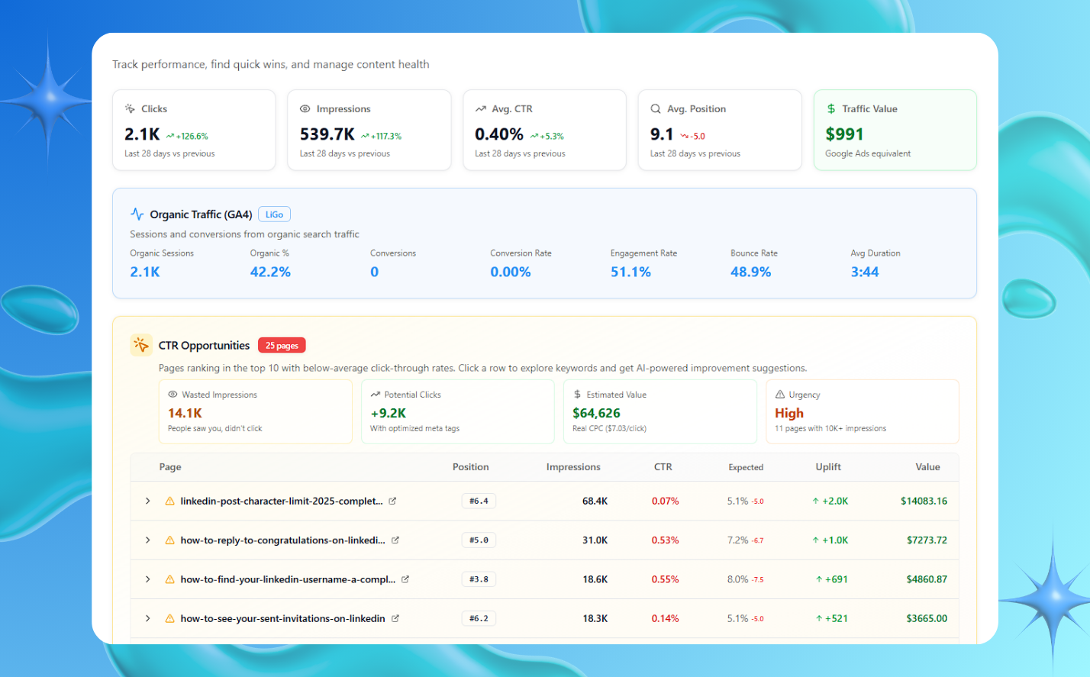Screen dimensions: 1090x677
Task: Click the 539.7K impressions figure
Action: (327, 134)
